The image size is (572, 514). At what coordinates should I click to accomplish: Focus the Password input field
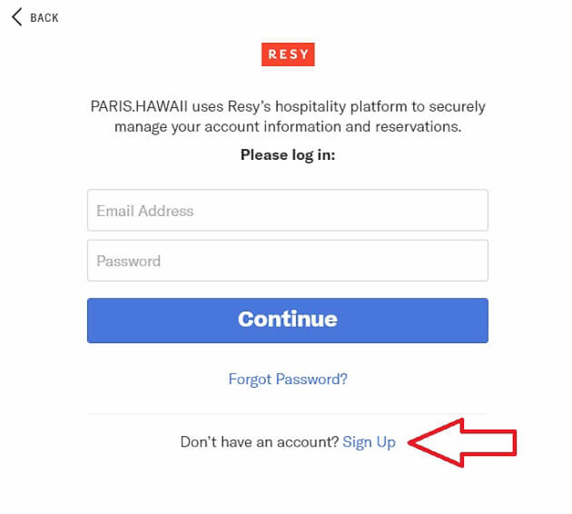coord(288,261)
